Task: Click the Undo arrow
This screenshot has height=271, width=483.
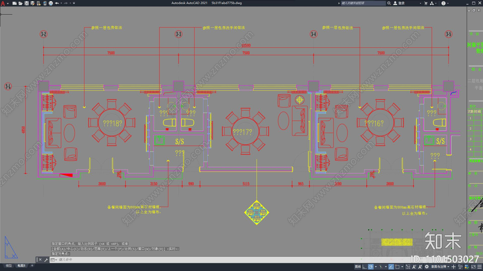Action: 57,3
